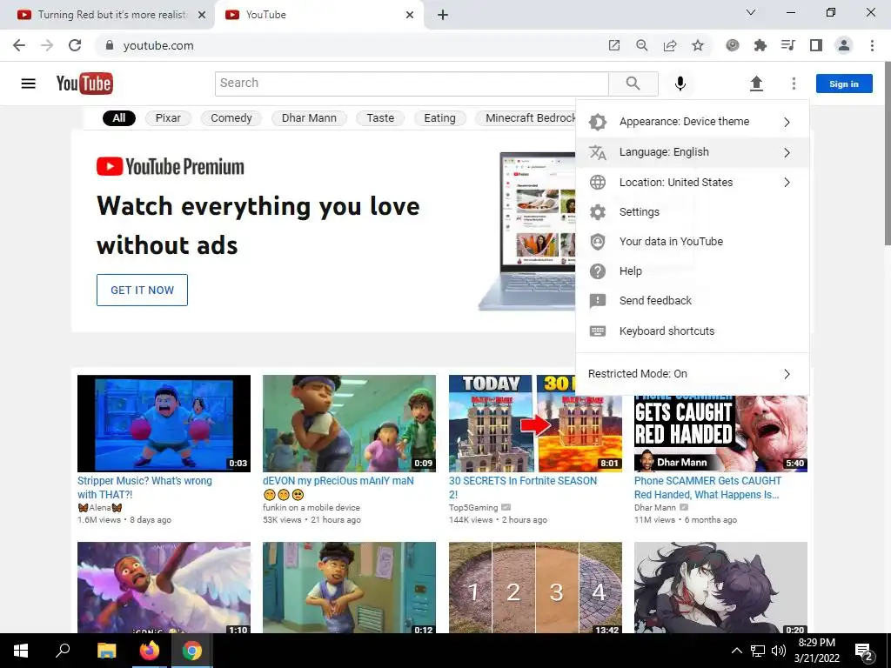Expand Language: English submenu arrow

point(787,152)
